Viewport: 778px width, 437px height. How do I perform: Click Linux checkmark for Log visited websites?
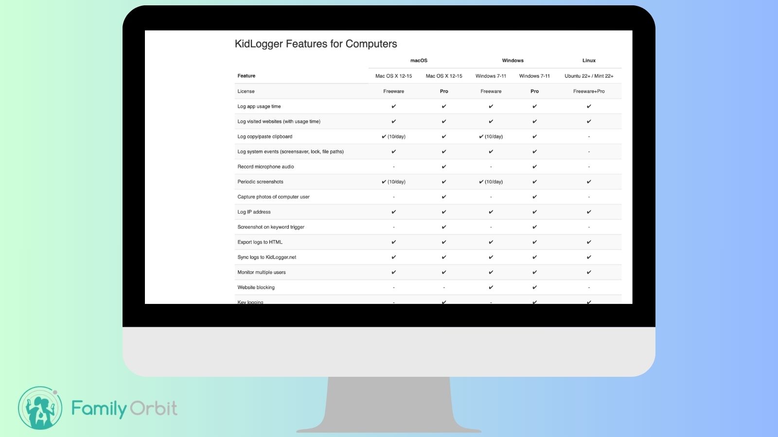[x=589, y=121]
